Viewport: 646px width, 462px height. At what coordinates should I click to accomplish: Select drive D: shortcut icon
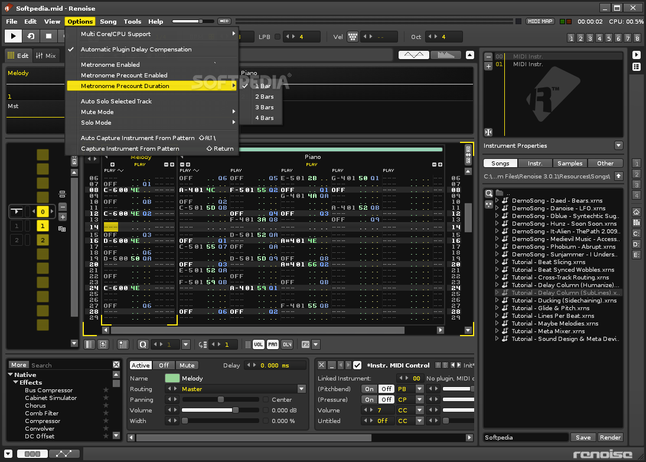tap(637, 245)
